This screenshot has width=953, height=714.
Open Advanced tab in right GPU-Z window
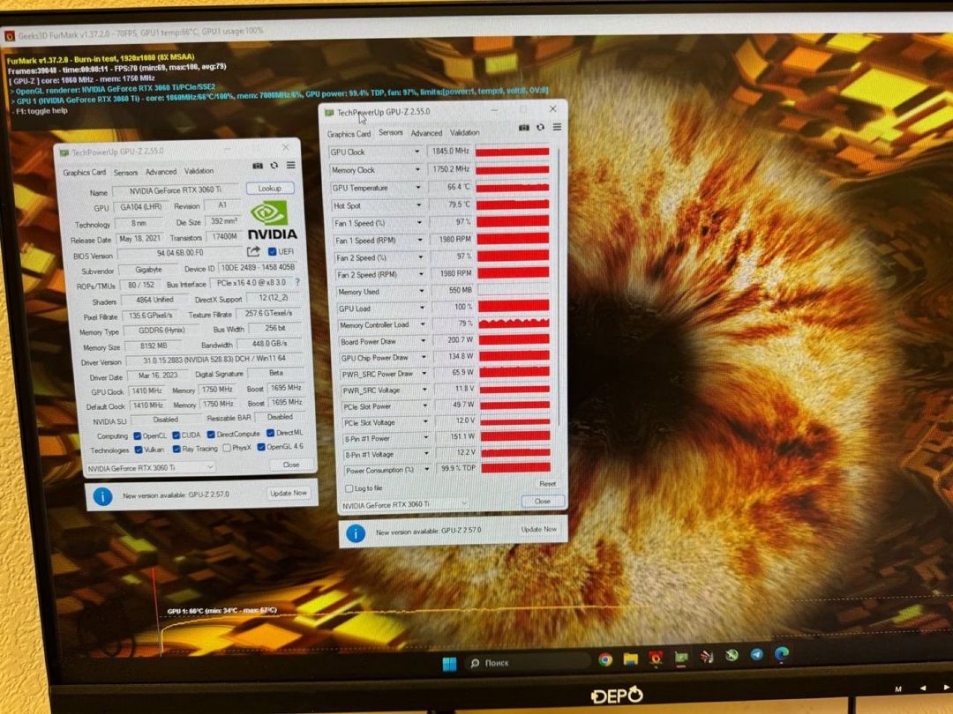click(427, 133)
